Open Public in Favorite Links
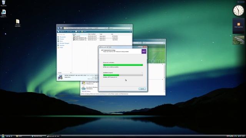The image size is (246, 138). tap(61, 48)
